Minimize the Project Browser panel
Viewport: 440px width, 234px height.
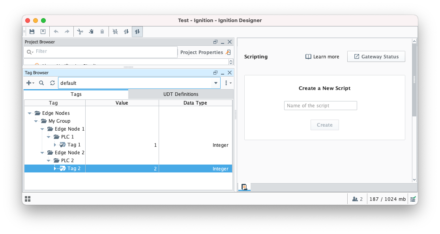coord(223,42)
